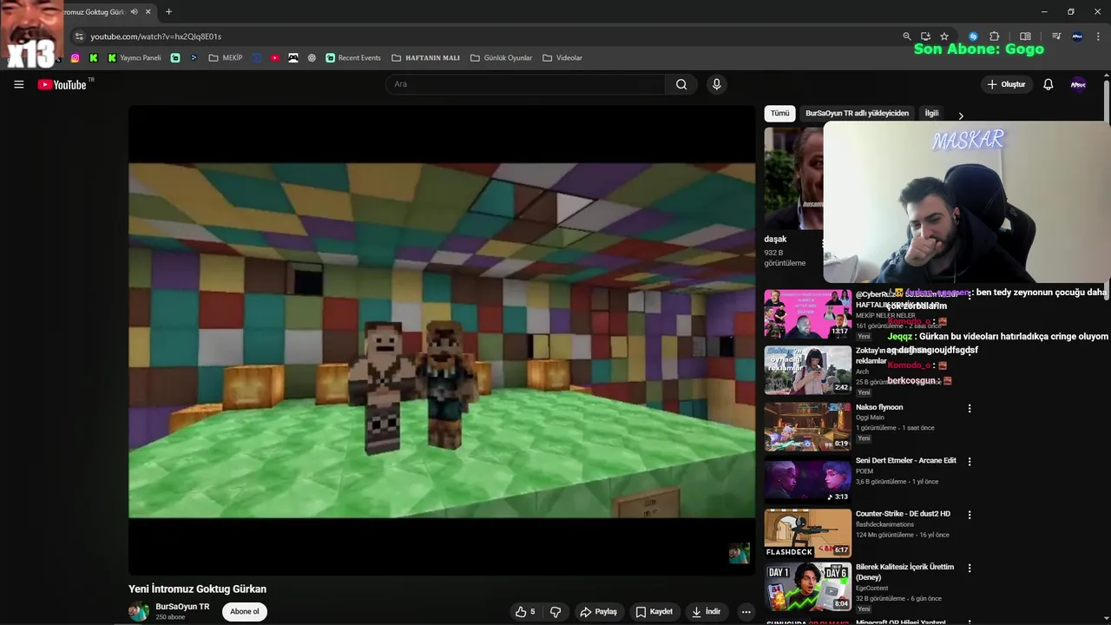Open Bilerek Kalitesiz İçerik Ürettim title
Screen dimensions: 1111x625
904,572
